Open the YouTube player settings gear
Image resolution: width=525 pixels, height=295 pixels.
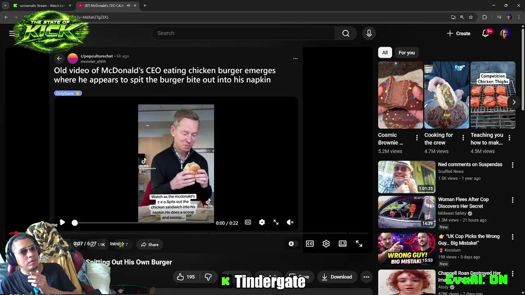[326, 244]
